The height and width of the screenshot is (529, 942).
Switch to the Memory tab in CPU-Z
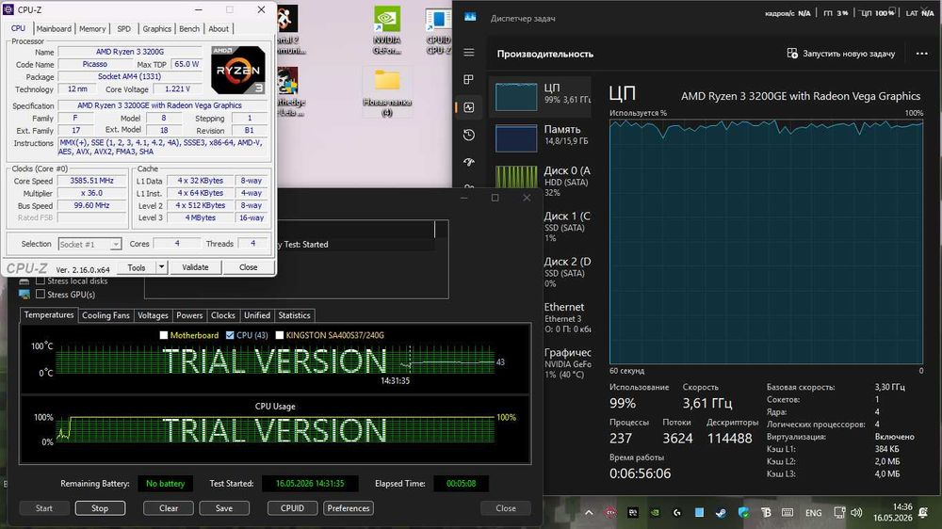click(92, 29)
